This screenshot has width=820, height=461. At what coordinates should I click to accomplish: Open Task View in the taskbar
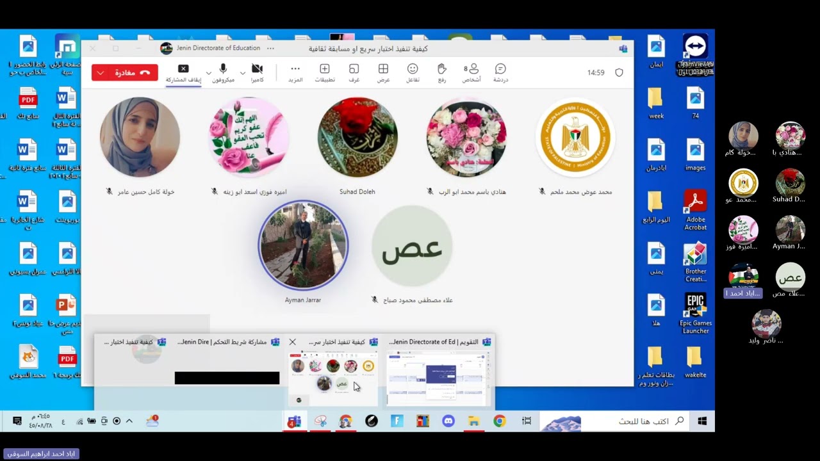point(527,421)
